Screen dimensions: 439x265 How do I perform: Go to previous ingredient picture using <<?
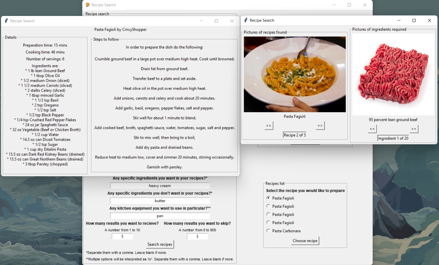pyautogui.click(x=372, y=129)
